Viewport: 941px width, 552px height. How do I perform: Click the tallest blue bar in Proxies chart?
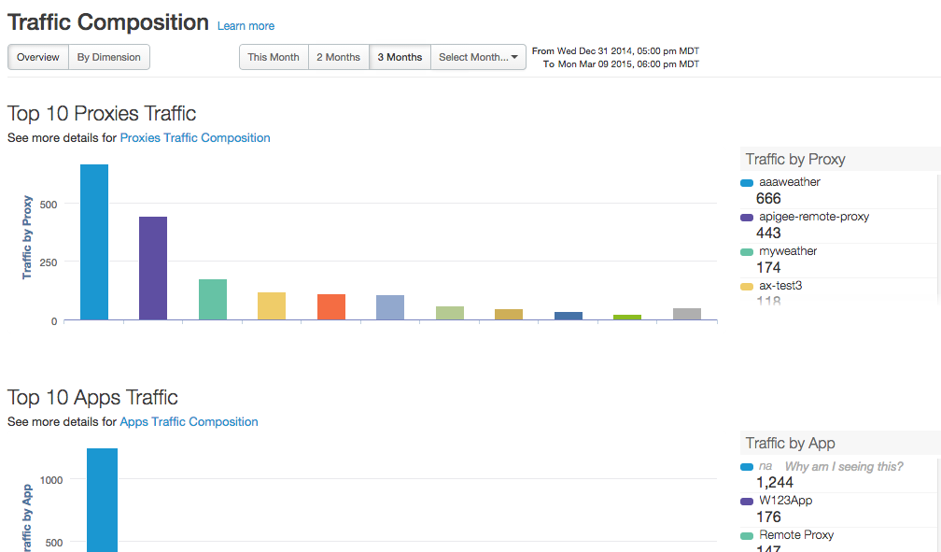94,243
